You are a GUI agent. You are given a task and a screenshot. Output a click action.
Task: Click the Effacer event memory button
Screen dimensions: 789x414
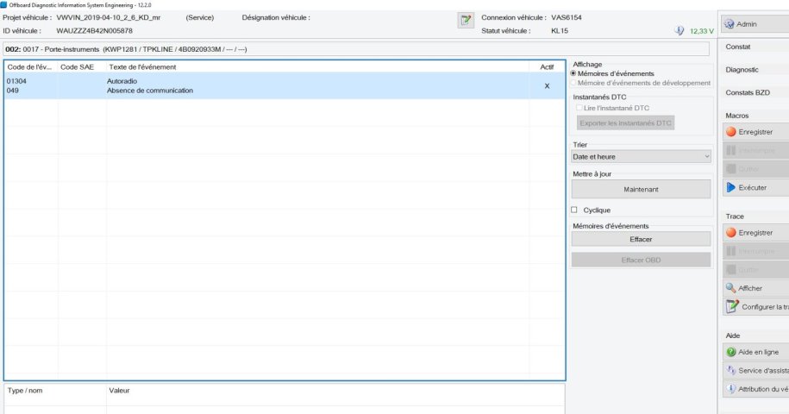(641, 239)
